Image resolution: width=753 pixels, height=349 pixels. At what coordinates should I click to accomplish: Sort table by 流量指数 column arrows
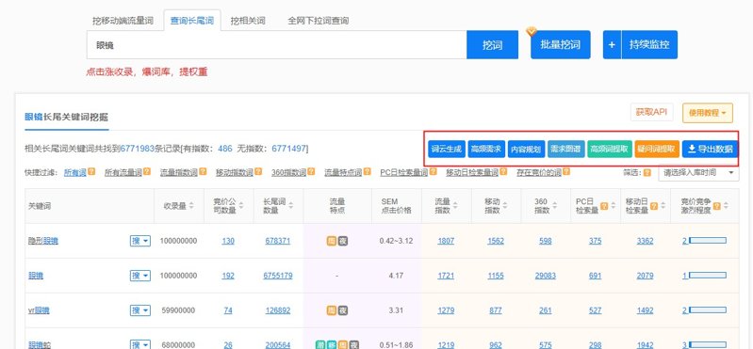tap(455, 206)
